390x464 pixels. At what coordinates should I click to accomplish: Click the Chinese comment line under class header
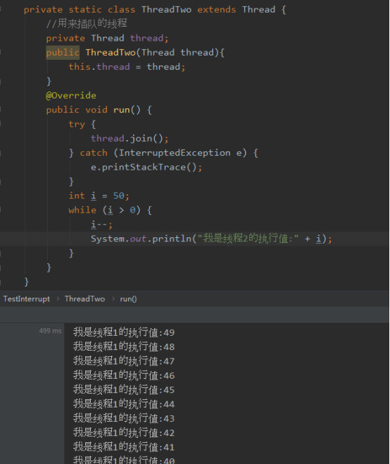[87, 24]
